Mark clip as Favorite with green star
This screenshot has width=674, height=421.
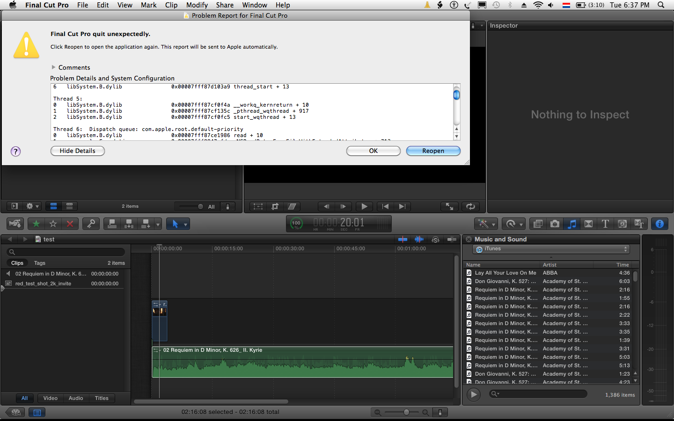[36, 224]
